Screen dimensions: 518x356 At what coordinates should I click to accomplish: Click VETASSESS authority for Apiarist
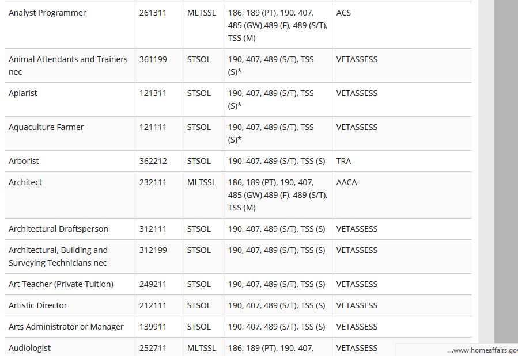click(357, 93)
